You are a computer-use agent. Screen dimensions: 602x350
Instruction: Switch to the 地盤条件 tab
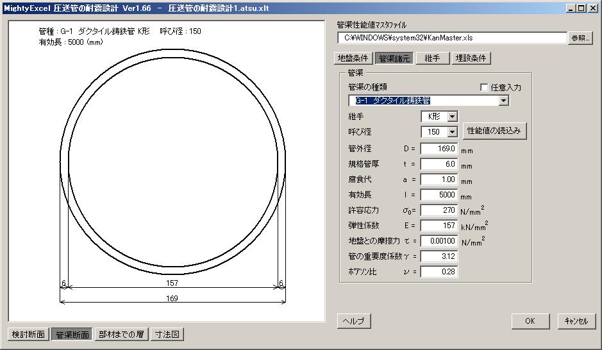(353, 58)
